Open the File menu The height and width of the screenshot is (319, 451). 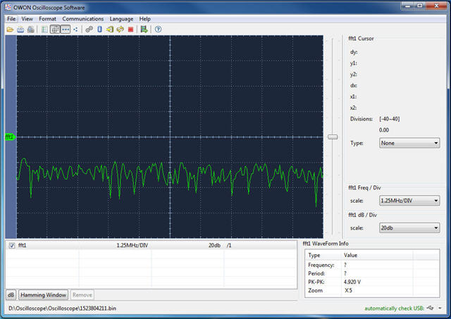coord(11,19)
